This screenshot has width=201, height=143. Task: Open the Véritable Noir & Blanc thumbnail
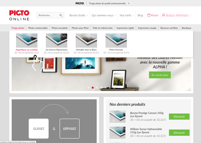(x=86, y=41)
